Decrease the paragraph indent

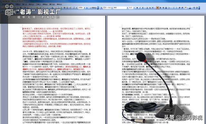click(x=180, y=8)
